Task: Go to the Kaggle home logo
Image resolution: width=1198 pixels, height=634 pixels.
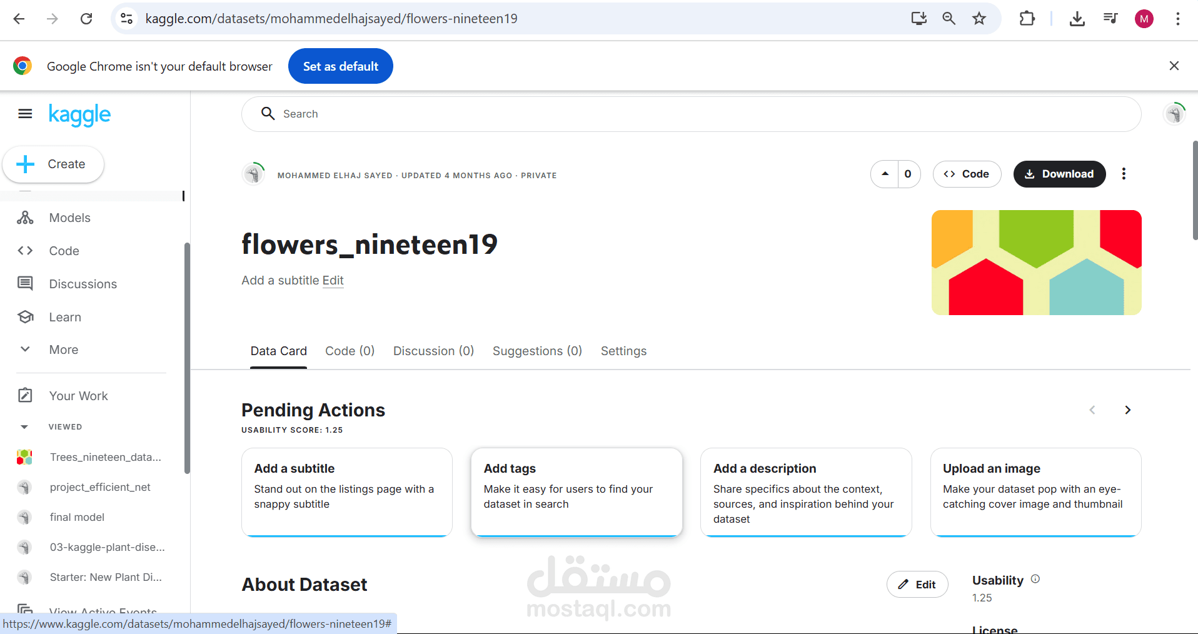Action: (79, 114)
